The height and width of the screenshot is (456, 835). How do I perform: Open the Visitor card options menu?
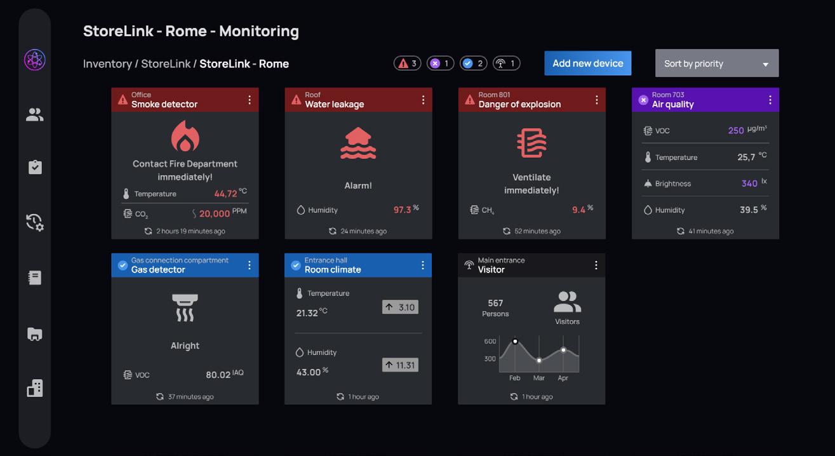click(x=596, y=265)
